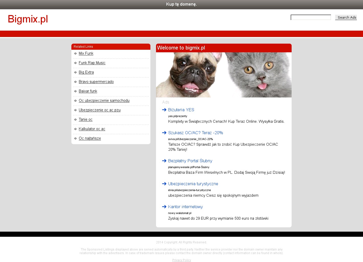Click the blue arrow beside Kantor internetowy

click(164, 207)
